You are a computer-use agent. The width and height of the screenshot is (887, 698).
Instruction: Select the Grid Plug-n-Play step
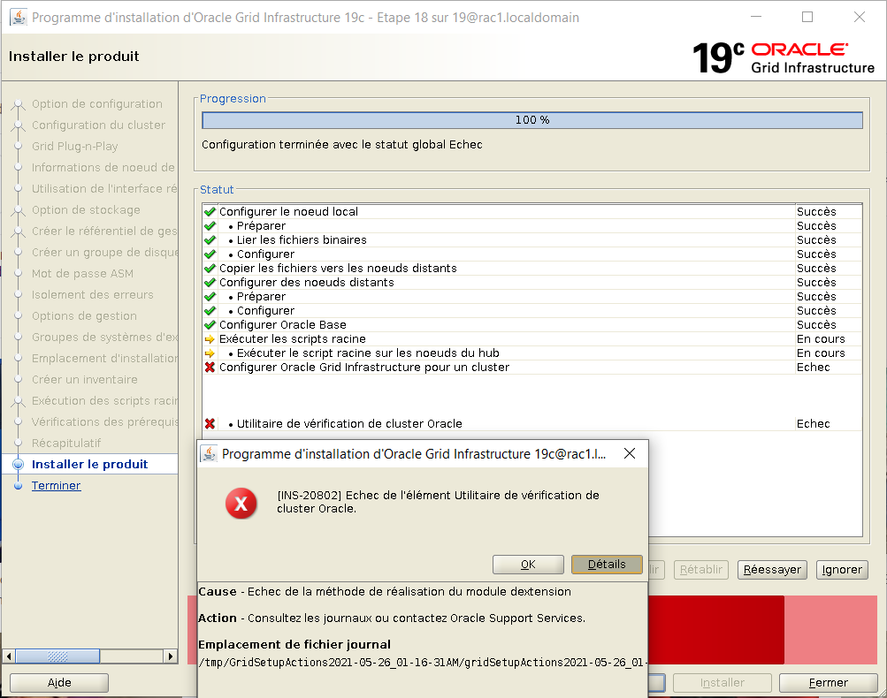coord(74,147)
